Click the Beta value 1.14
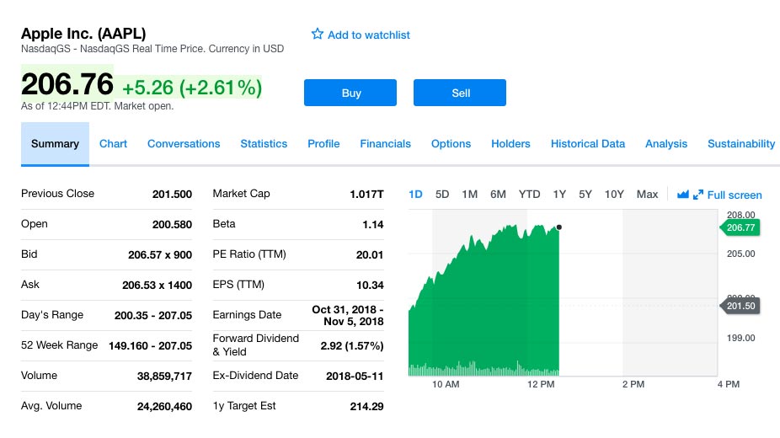This screenshot has height=438, width=780. pyautogui.click(x=372, y=224)
